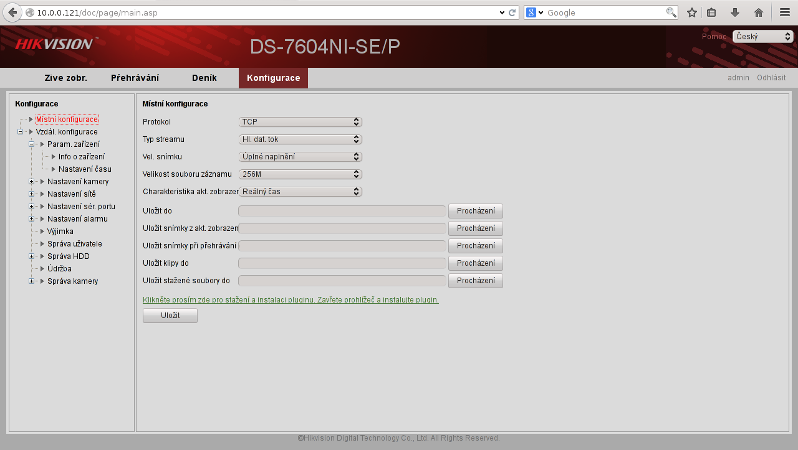Viewport: 798px width, 450px height.
Task: Open Info o zařízení tree item
Action: point(82,157)
